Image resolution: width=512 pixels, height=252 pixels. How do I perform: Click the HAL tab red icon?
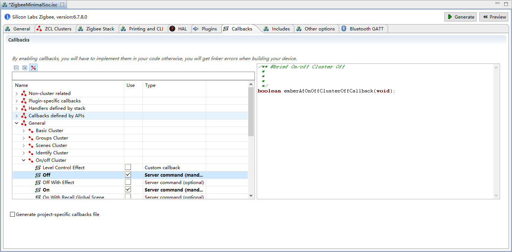pos(172,29)
